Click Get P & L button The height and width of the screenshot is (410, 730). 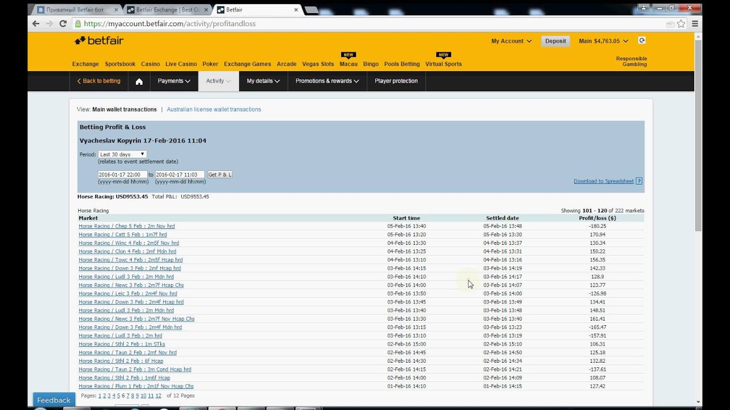point(220,175)
